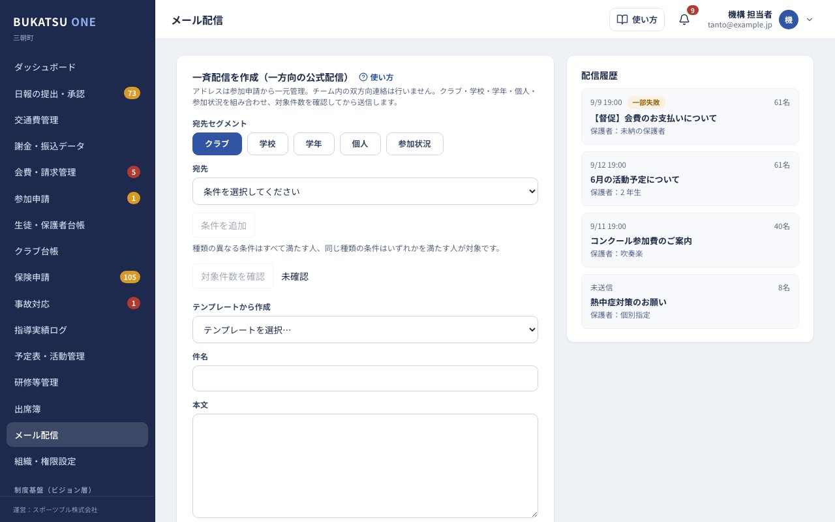
Task: Click the book icon in 使い方 button
Action: (x=622, y=20)
